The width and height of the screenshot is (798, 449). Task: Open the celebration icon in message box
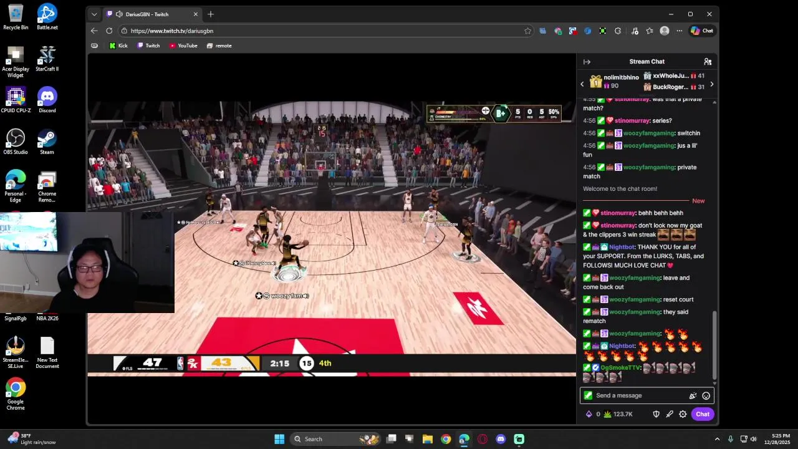[693, 395]
